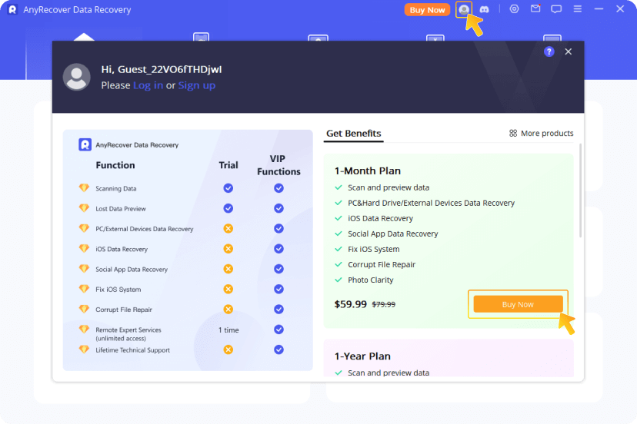Click the plans list vertical scrollbar
The width and height of the screenshot is (637, 424).
(x=581, y=192)
